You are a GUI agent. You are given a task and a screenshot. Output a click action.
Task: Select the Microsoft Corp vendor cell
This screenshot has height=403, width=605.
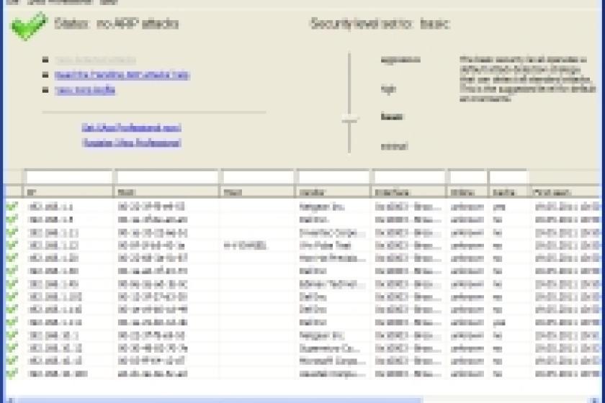(x=333, y=361)
